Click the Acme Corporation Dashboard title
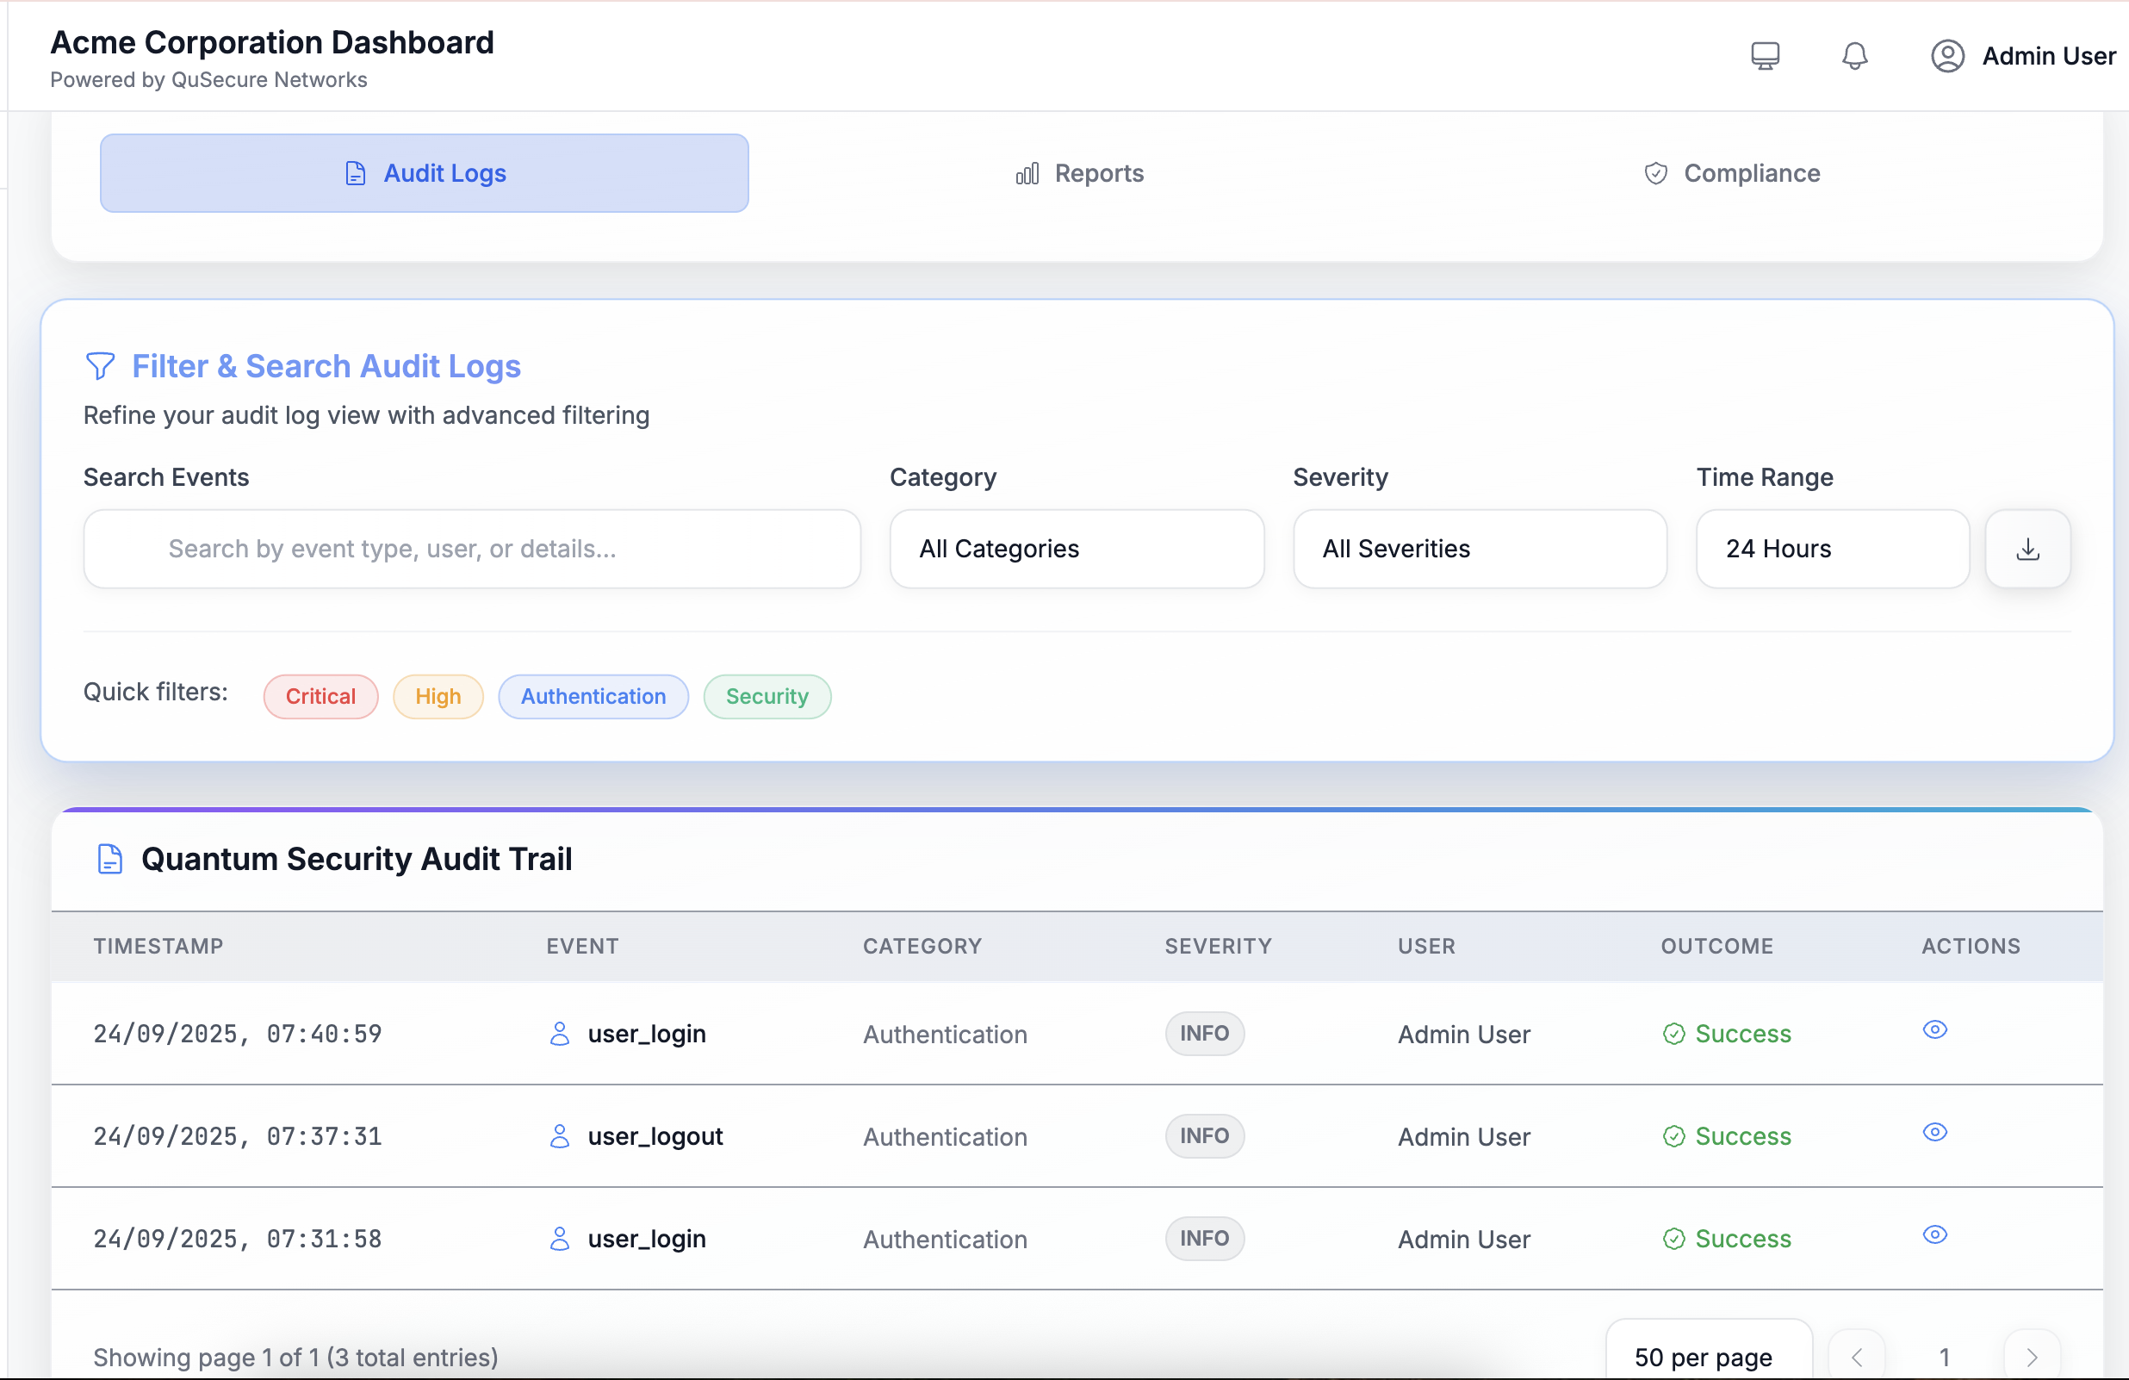 click(x=272, y=42)
